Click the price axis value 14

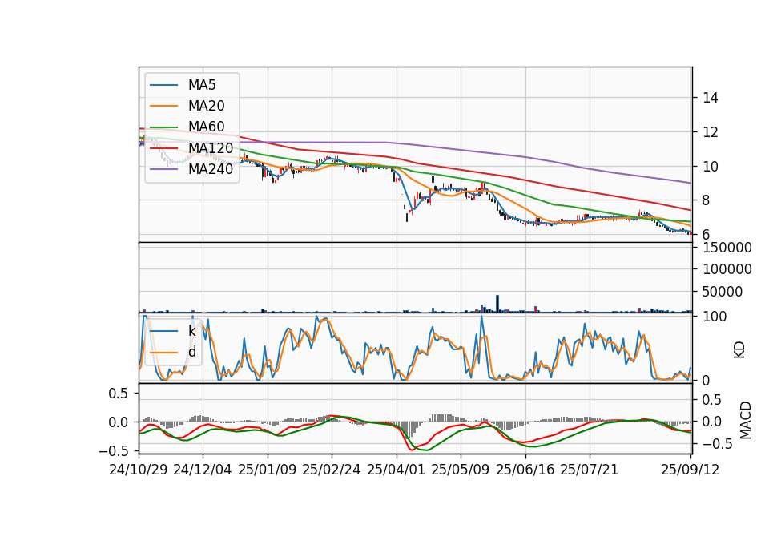[x=711, y=98]
